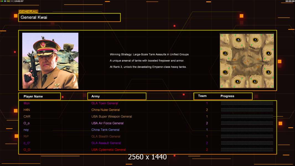Click Mon's loading progress bar

[247, 103]
